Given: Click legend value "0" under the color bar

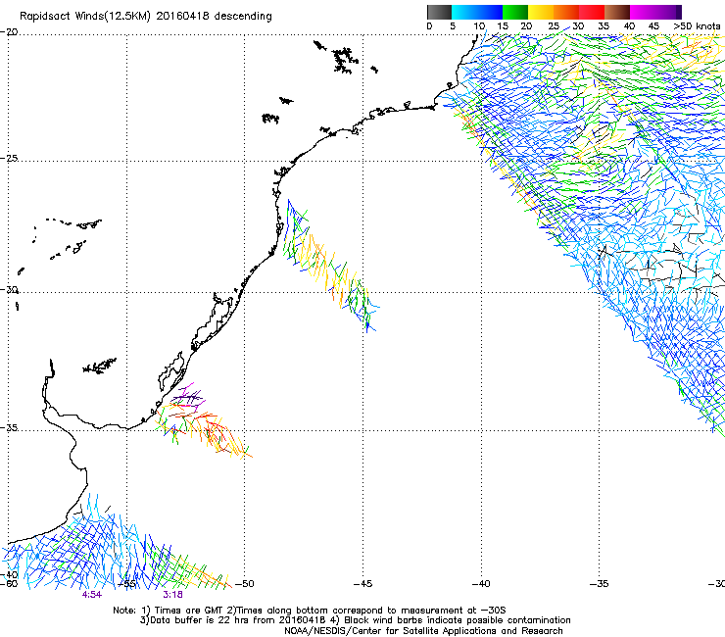Looking at the screenshot, I should (429, 26).
